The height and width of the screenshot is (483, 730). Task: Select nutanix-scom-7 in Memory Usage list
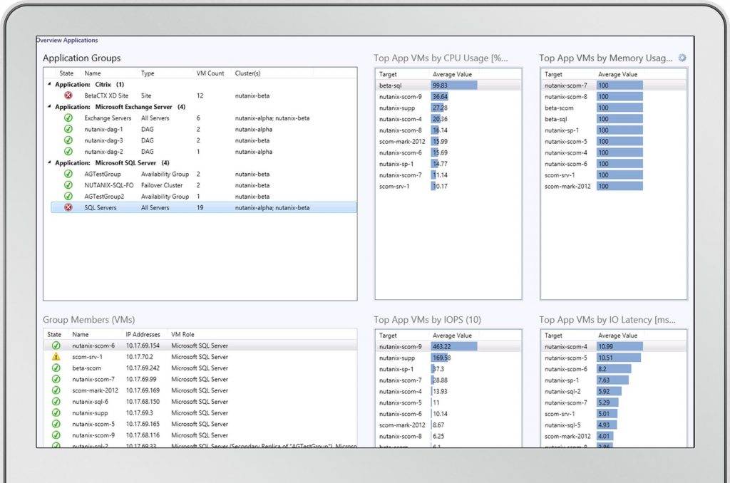[565, 85]
